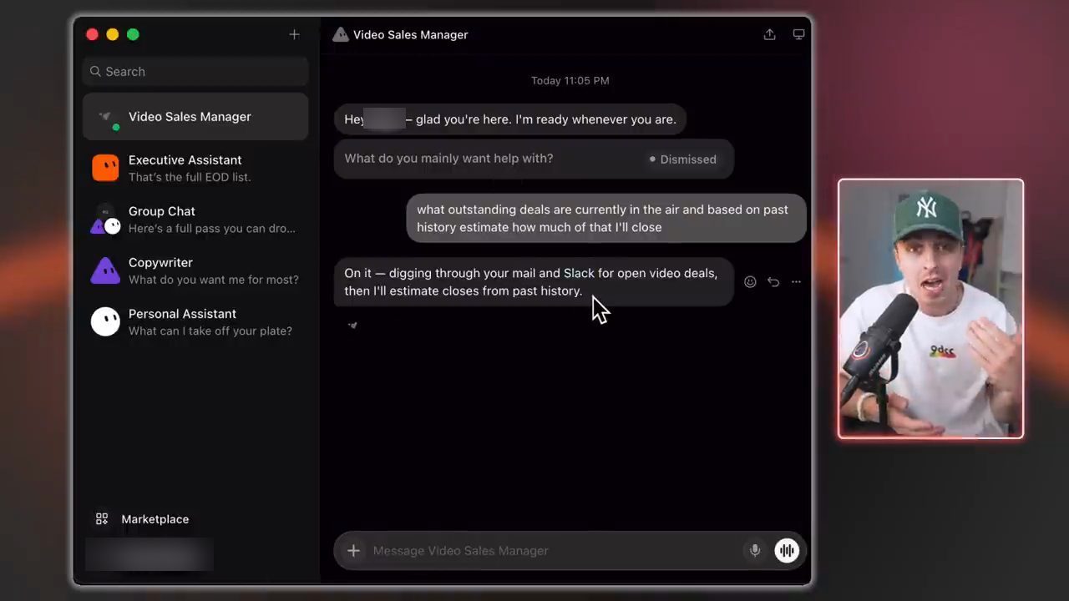Open more options for the 'On it' message
This screenshot has height=601, width=1069.
point(796,282)
